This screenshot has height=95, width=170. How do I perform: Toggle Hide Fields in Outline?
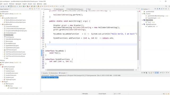click(160, 9)
